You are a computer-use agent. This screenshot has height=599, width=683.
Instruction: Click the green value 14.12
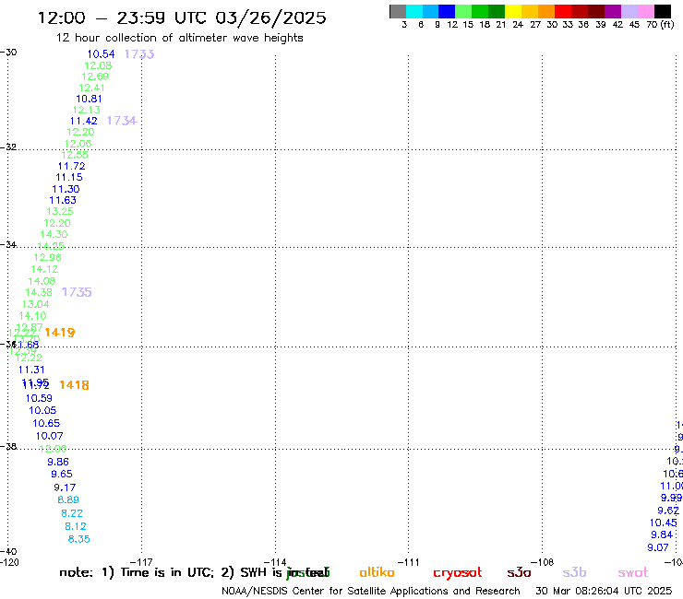(44, 269)
